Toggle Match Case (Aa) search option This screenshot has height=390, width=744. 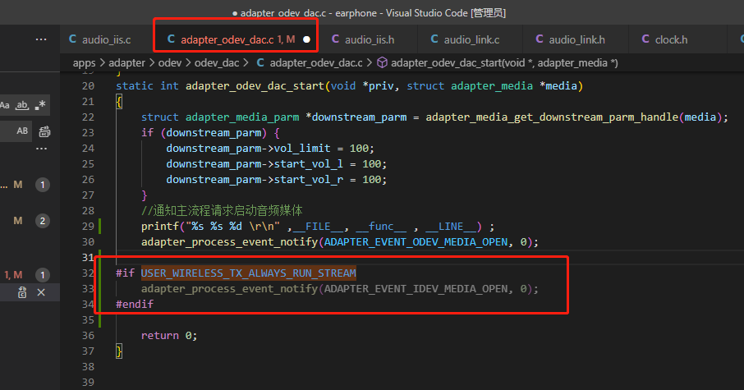(x=5, y=105)
